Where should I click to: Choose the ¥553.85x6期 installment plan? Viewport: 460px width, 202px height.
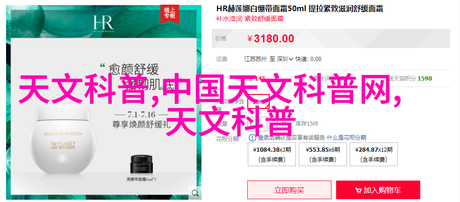(323, 155)
